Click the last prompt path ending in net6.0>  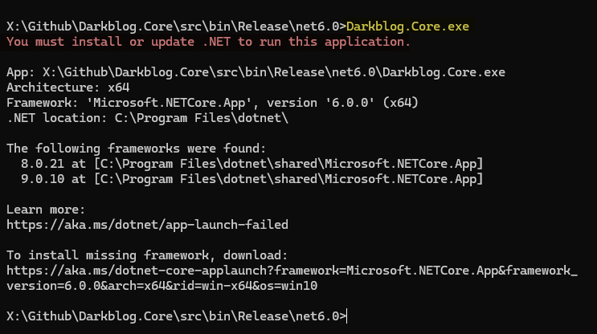(176, 316)
